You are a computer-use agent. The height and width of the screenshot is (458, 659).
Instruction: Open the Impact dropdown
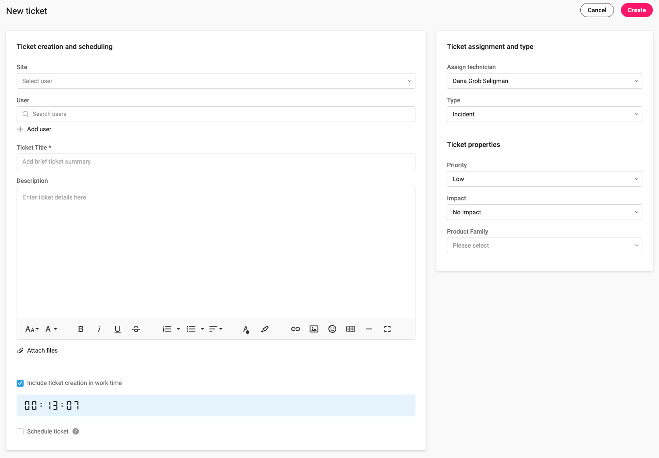pyautogui.click(x=544, y=212)
